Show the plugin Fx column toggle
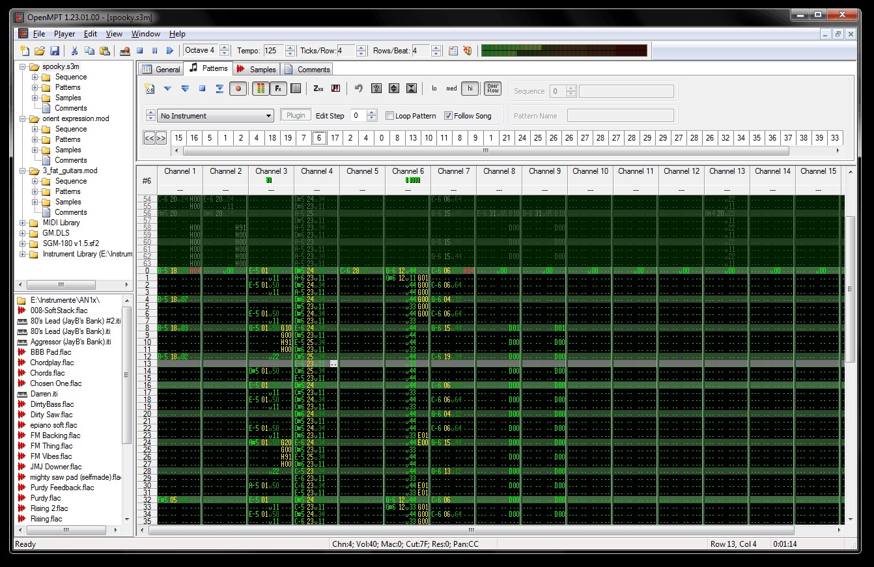The width and height of the screenshot is (874, 567). tap(277, 89)
